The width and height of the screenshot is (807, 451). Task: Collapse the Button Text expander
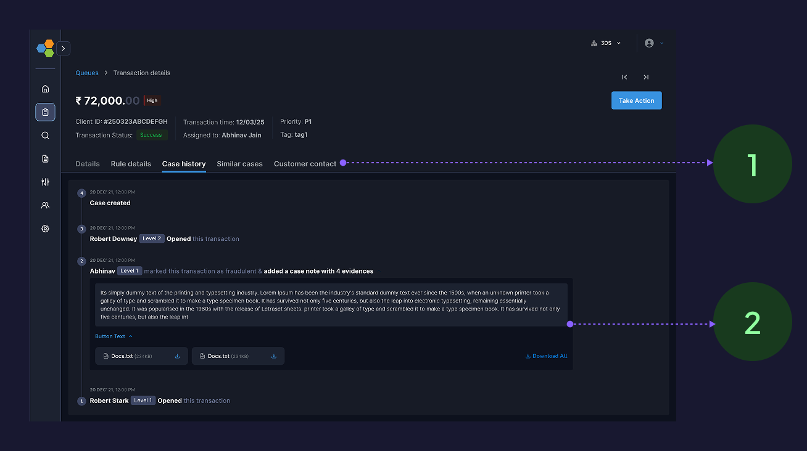(114, 336)
